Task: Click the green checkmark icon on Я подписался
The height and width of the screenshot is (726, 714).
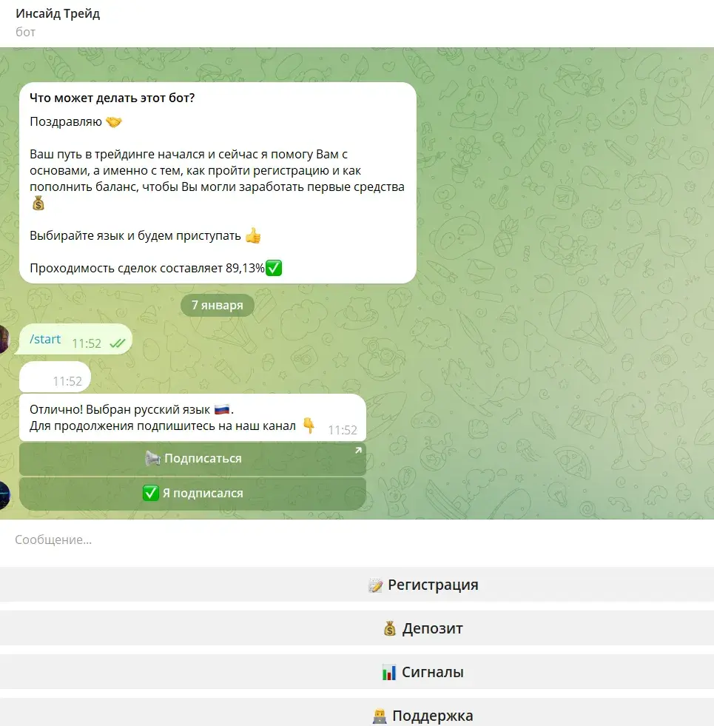Action: (150, 493)
